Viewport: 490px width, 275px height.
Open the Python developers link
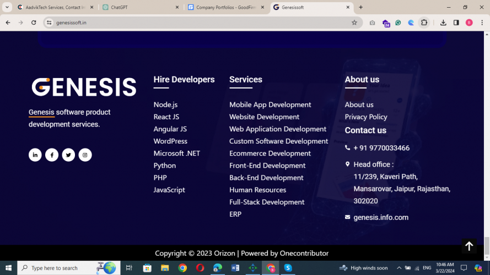(165, 166)
